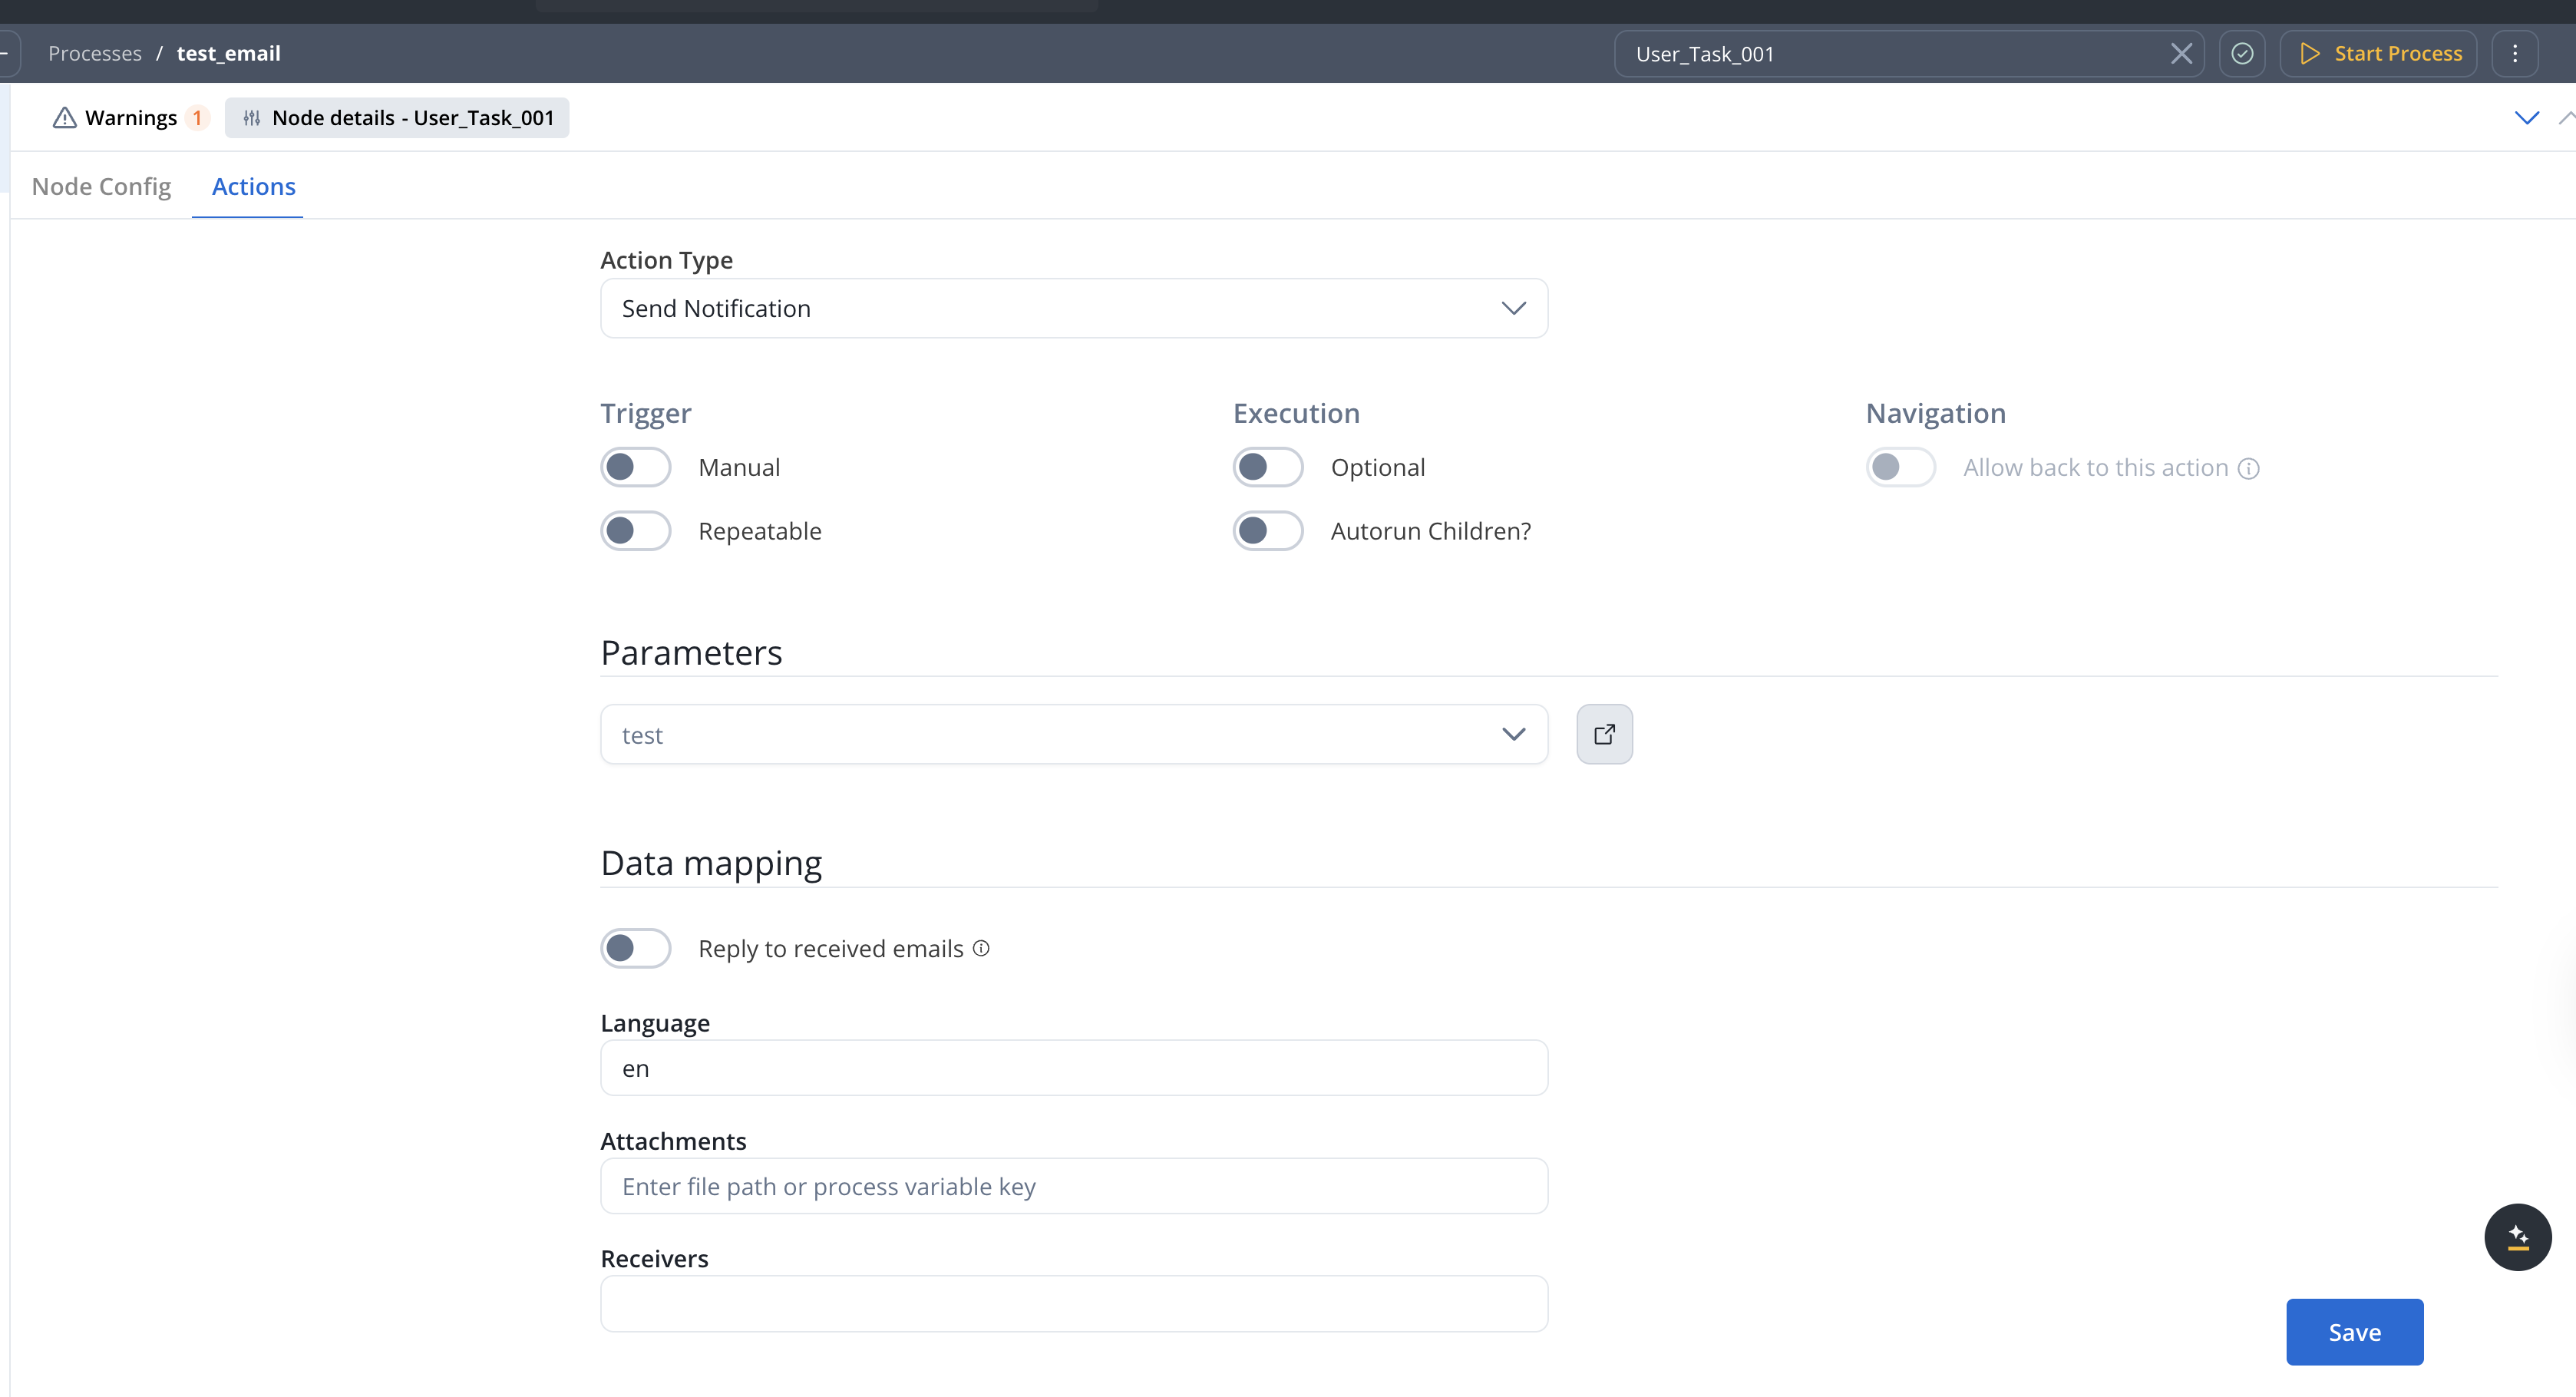Click the Save button
2576x1397 pixels.
(2354, 1332)
